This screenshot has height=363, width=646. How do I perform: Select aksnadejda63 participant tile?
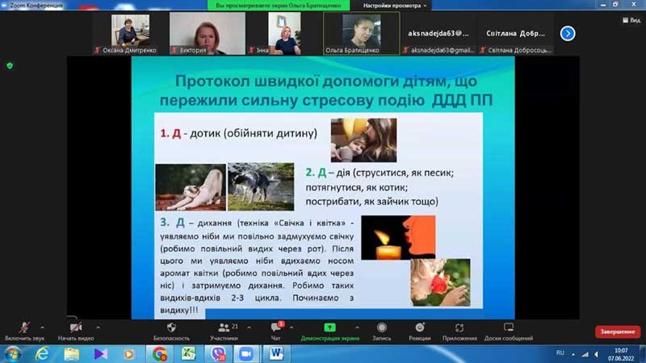(438, 33)
